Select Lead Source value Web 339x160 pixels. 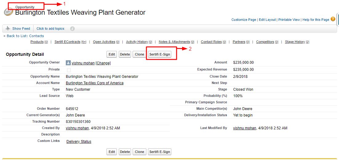(x=70, y=96)
